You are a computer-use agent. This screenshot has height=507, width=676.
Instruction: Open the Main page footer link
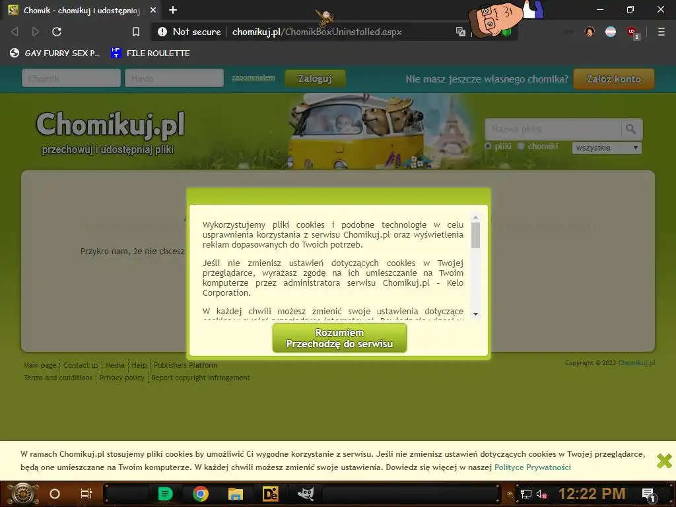[40, 365]
